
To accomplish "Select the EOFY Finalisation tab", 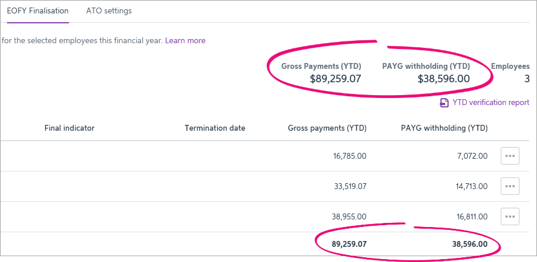I will pyautogui.click(x=37, y=11).
